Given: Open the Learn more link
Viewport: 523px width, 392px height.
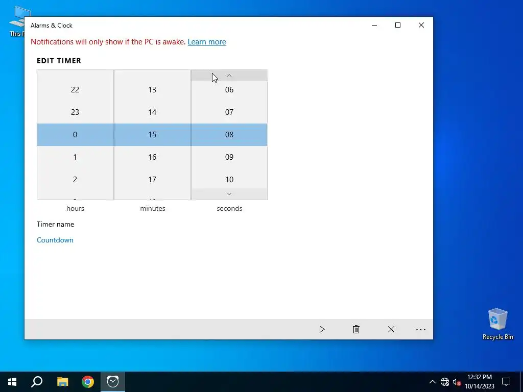Looking at the screenshot, I should tap(207, 42).
